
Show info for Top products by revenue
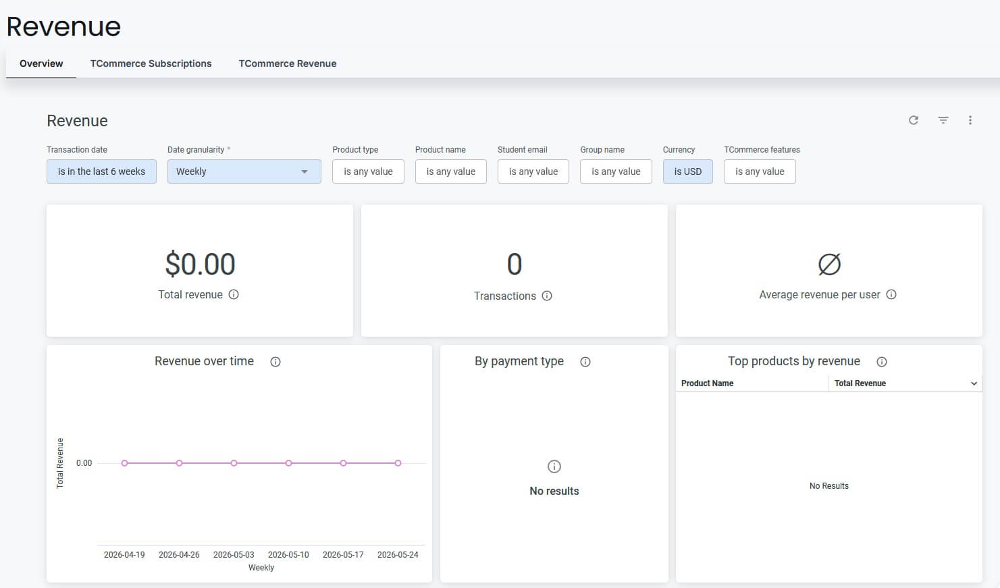click(x=882, y=362)
